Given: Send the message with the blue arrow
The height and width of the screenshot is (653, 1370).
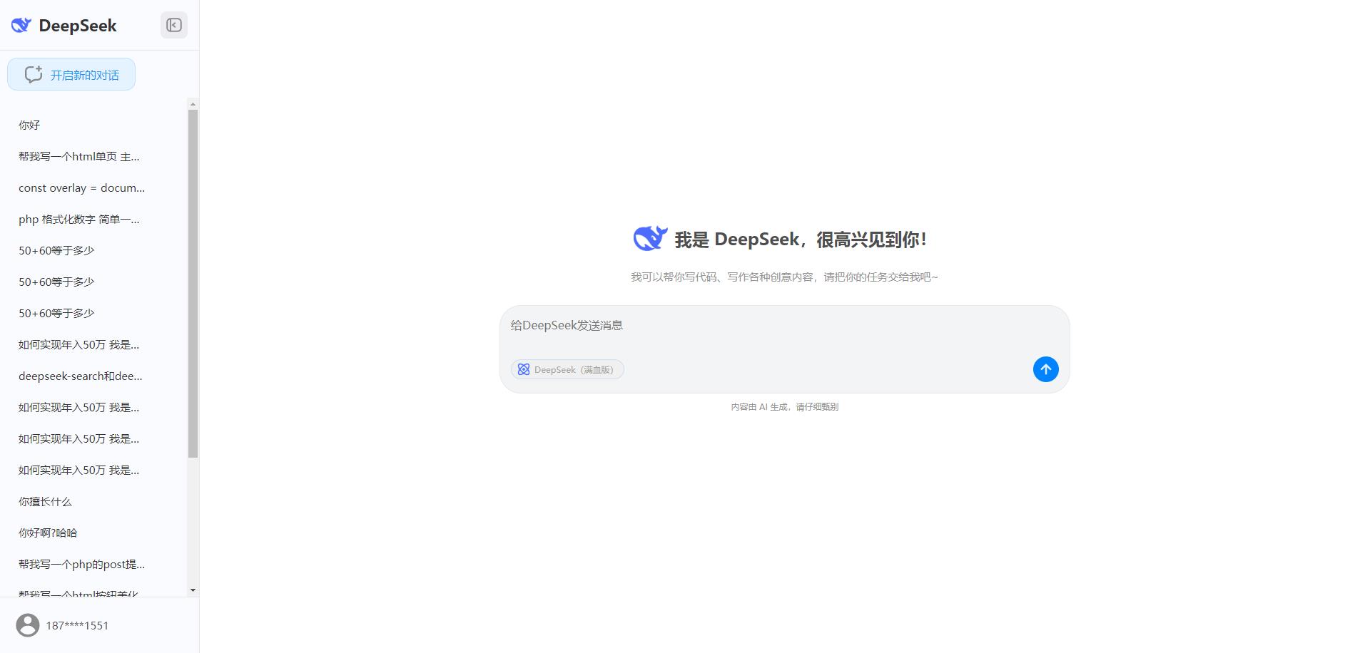Looking at the screenshot, I should coord(1045,369).
